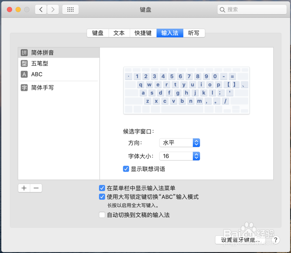Select the 简体手写 handwriting input icon
This screenshot has height=253, width=291.
coord(24,87)
